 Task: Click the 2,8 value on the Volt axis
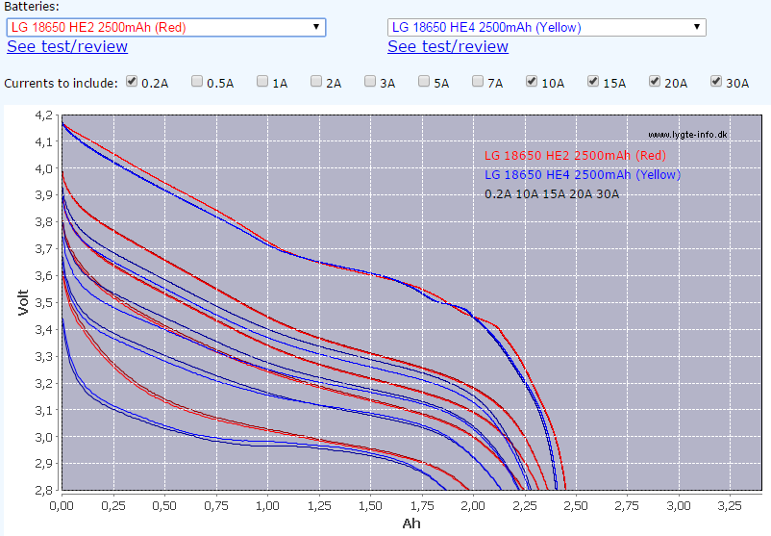point(43,490)
